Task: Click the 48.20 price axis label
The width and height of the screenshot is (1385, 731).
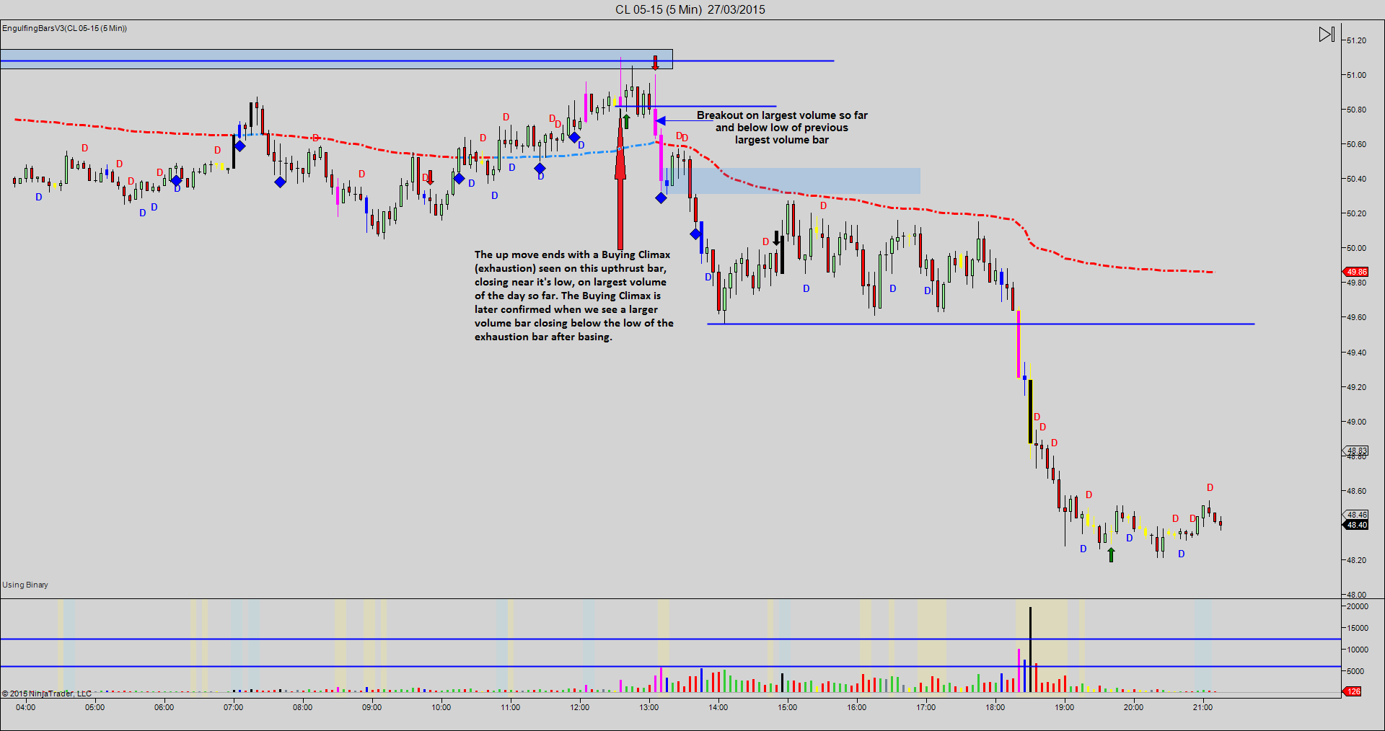Action: tap(1356, 560)
